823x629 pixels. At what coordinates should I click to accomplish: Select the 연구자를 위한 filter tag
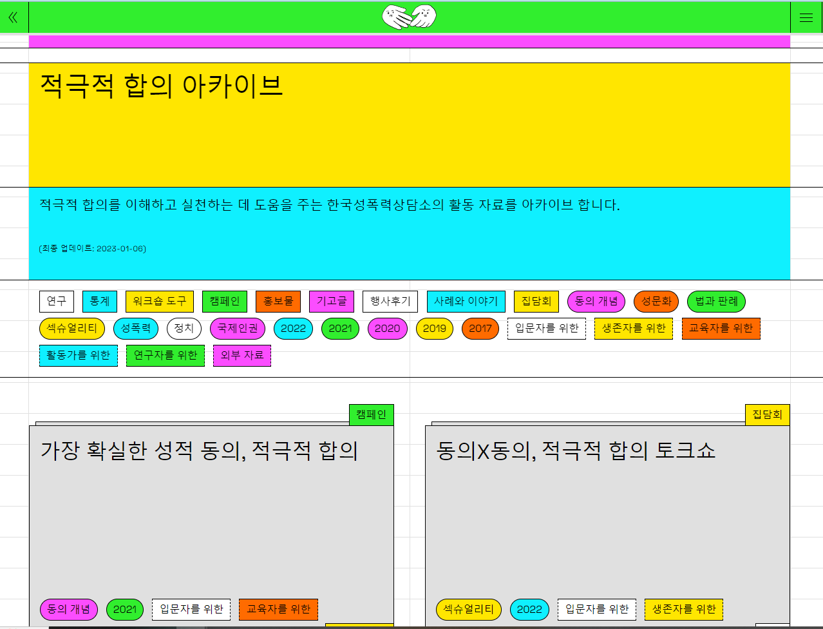(166, 356)
